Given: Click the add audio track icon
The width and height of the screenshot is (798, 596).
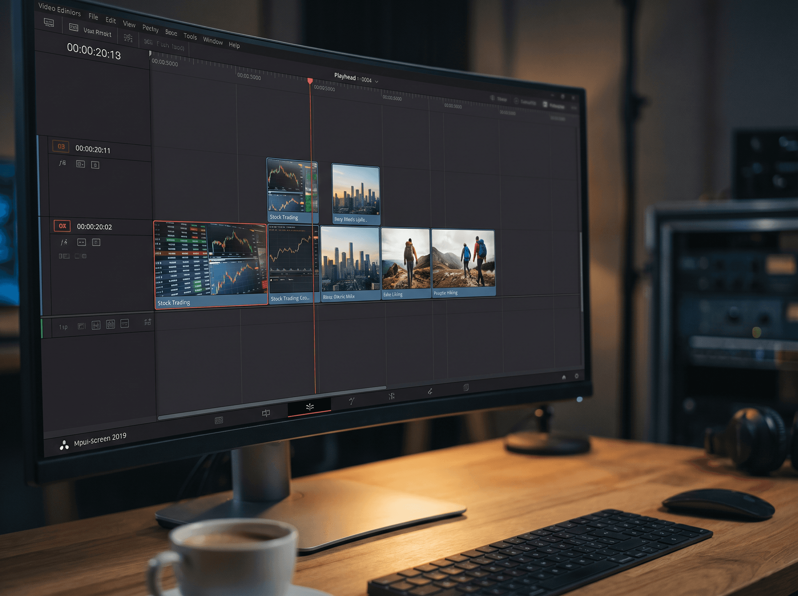Looking at the screenshot, I should (x=148, y=322).
